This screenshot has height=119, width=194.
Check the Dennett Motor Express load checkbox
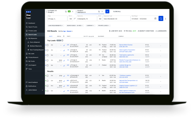[47, 45]
